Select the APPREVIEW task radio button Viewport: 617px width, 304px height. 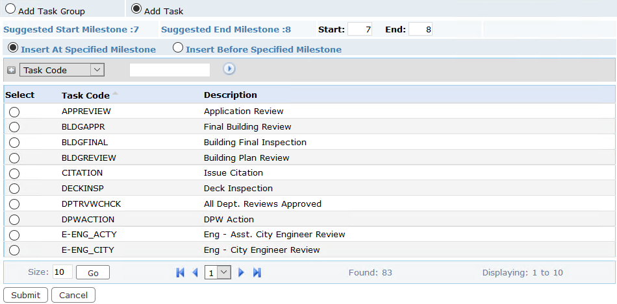click(14, 112)
